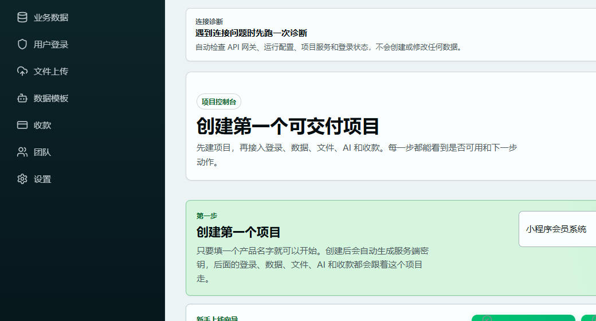
Task: Select 文件上传 in the sidebar
Action: (51, 72)
